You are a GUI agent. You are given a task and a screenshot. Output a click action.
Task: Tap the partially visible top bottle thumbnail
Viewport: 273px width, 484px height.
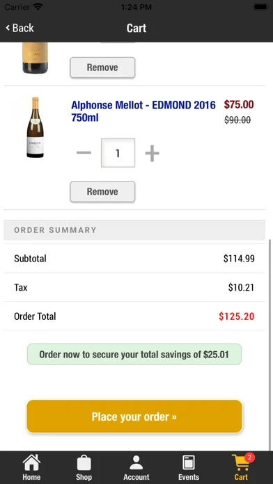(x=35, y=58)
